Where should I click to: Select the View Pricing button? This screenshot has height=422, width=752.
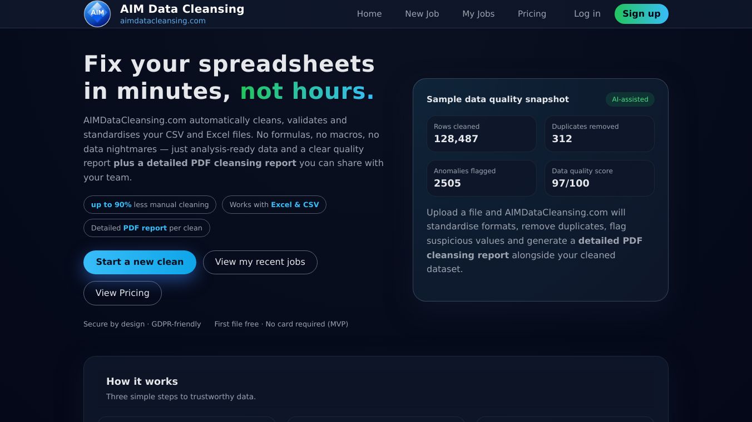coord(122,293)
